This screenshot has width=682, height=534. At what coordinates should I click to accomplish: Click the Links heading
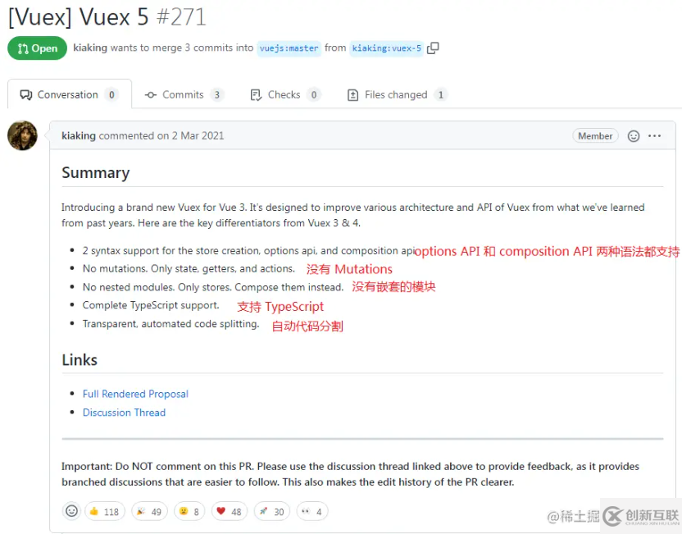[x=80, y=360]
